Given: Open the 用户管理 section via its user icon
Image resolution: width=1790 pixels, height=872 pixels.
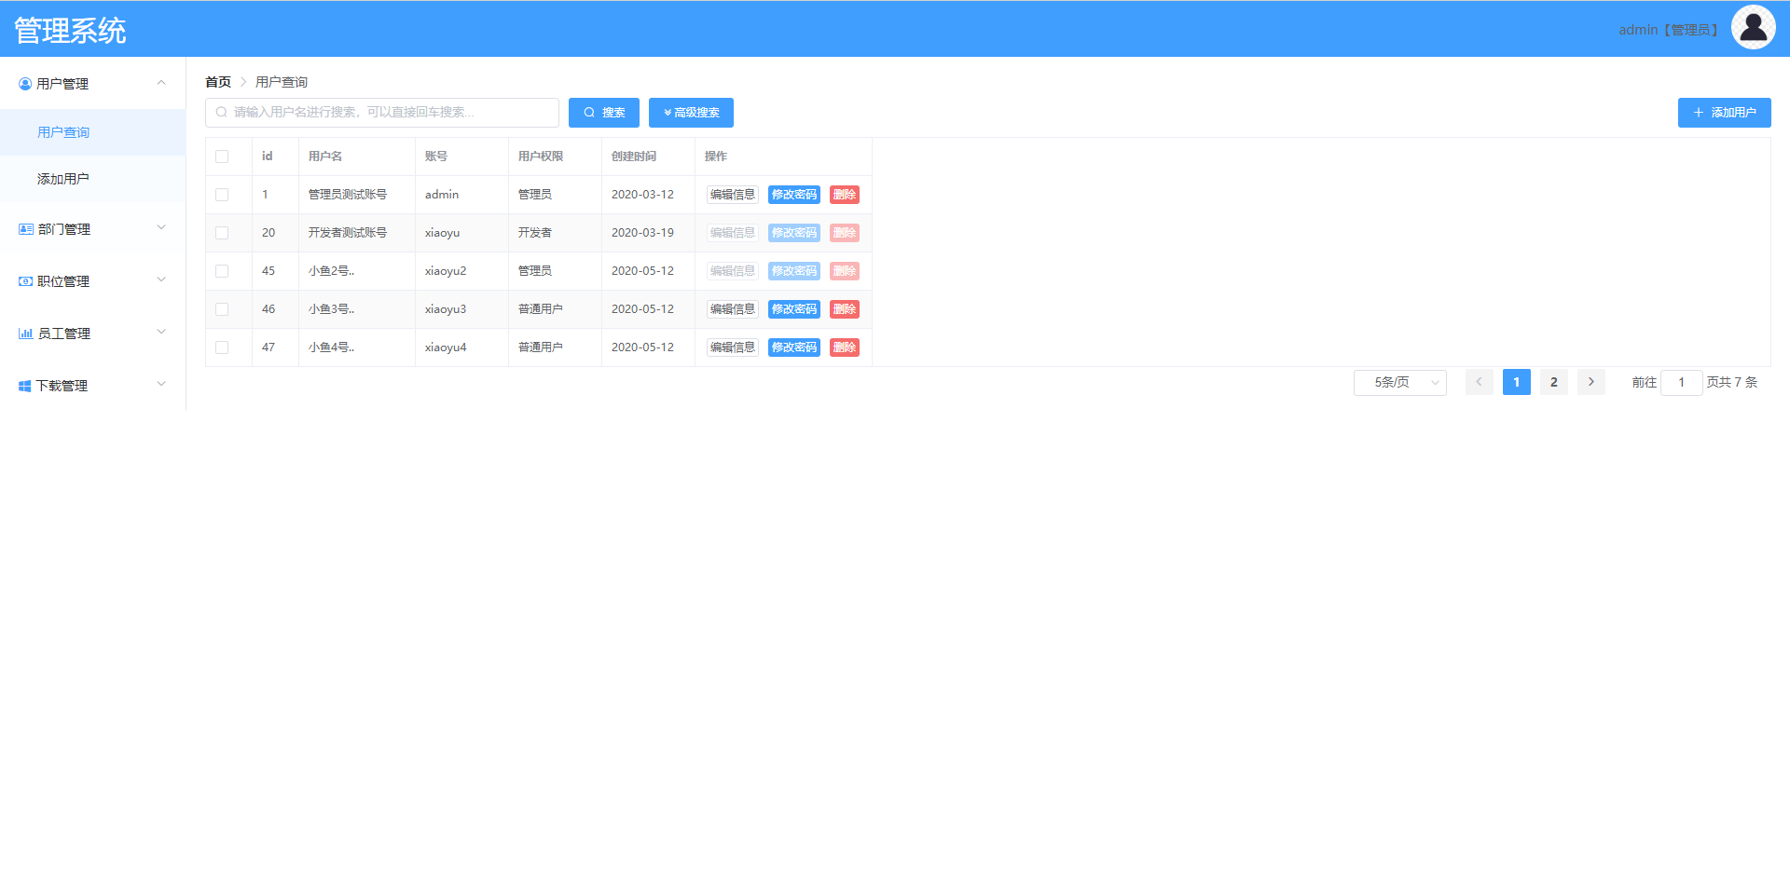Looking at the screenshot, I should [x=24, y=83].
